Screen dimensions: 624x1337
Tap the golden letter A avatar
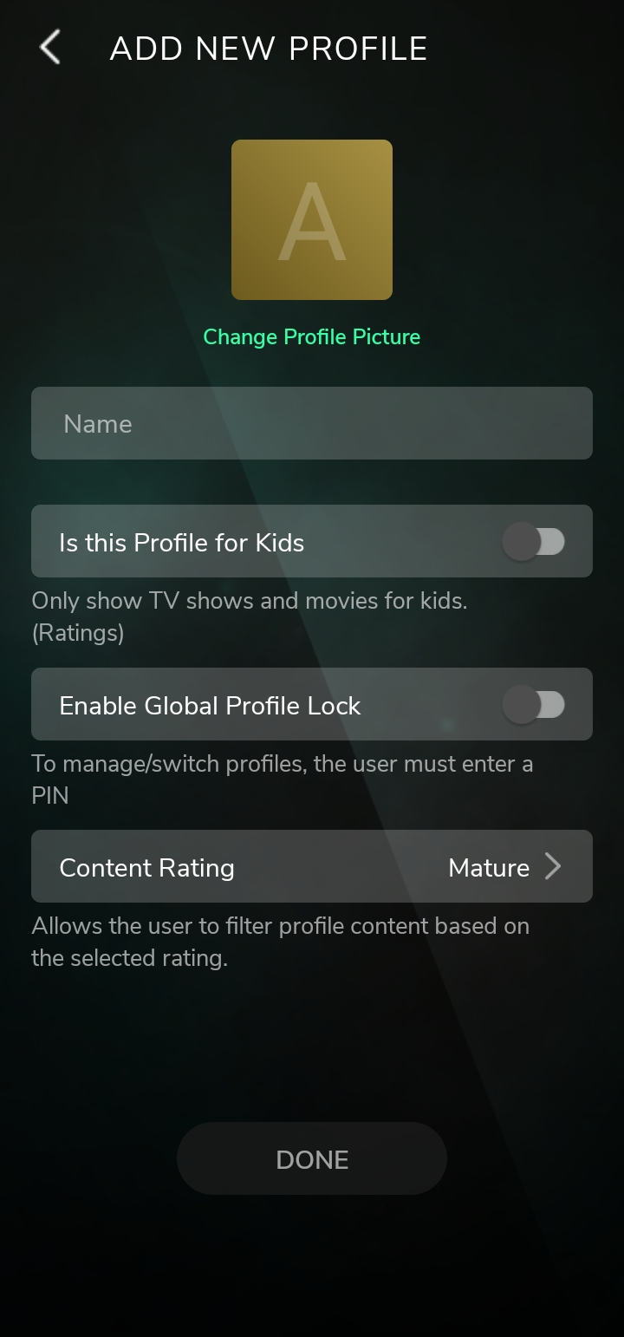[312, 219]
